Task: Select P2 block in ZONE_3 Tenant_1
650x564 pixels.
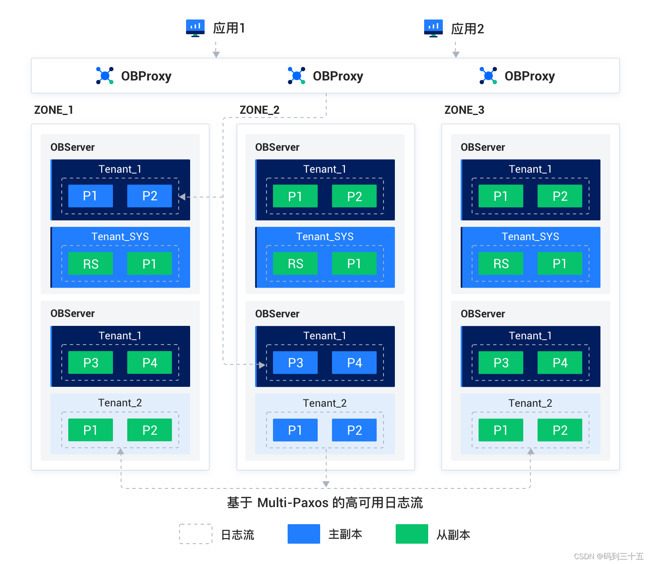Action: pos(560,196)
